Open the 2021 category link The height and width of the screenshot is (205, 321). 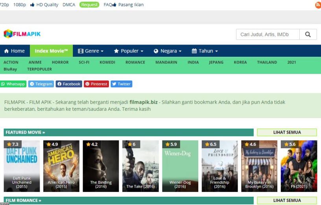pyautogui.click(x=291, y=62)
